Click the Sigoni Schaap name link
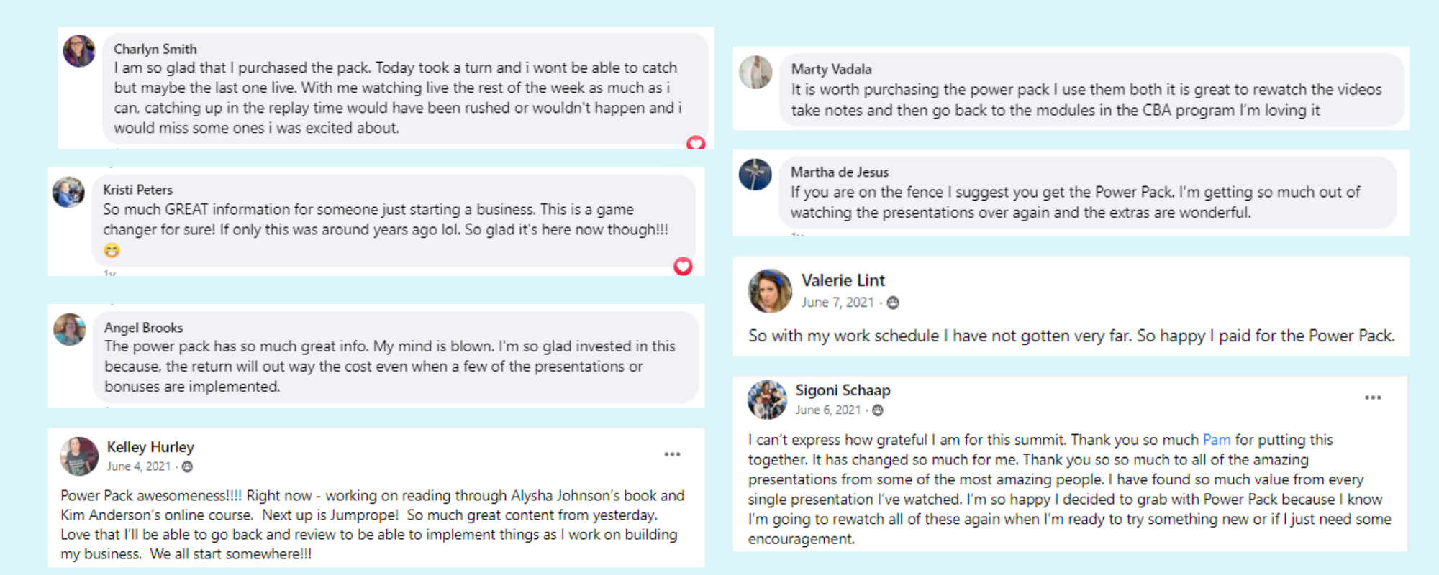Image resolution: width=1439 pixels, height=575 pixels. click(x=843, y=390)
